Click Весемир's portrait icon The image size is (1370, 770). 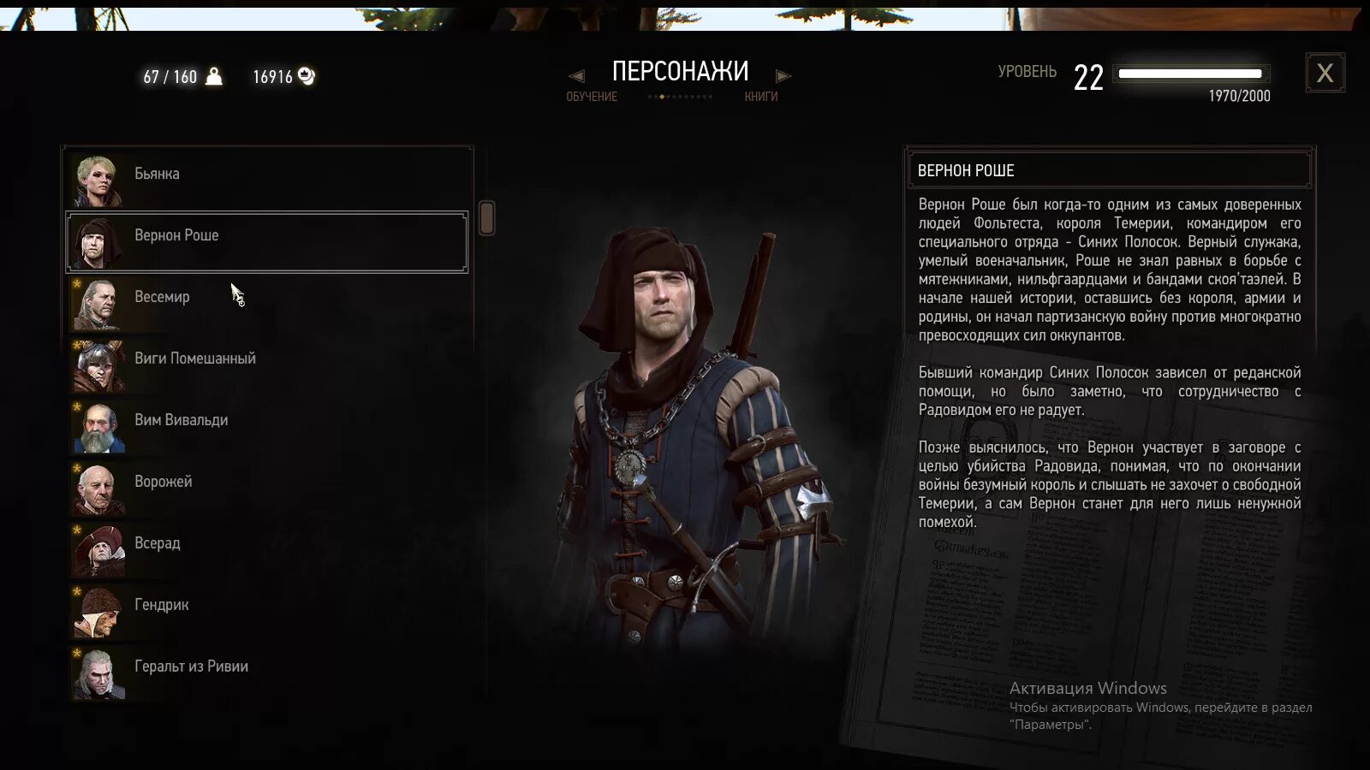(98, 304)
